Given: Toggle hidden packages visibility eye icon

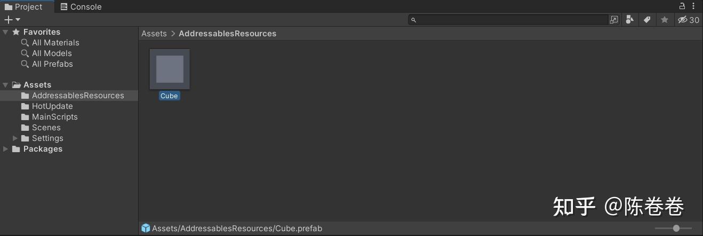Looking at the screenshot, I should click(x=688, y=20).
